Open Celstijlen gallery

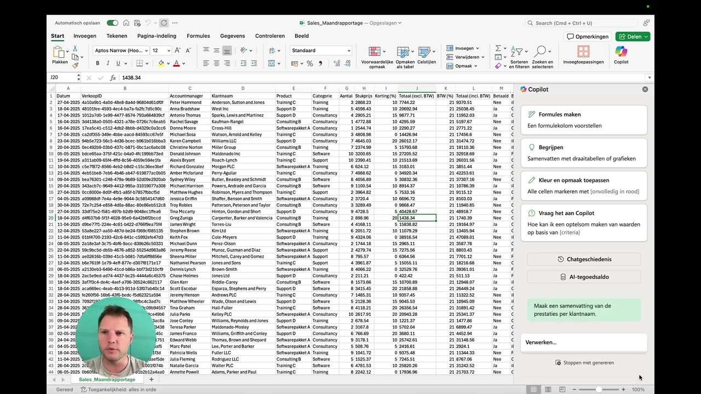pyautogui.click(x=427, y=55)
